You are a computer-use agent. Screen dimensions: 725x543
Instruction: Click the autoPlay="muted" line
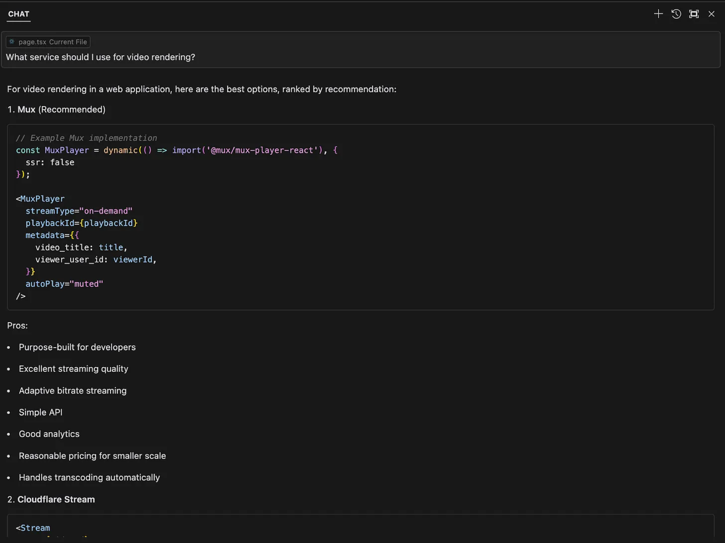64,284
